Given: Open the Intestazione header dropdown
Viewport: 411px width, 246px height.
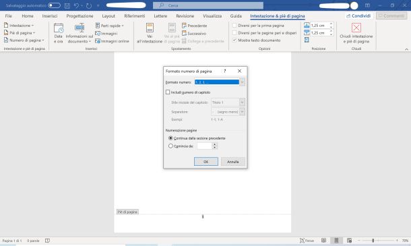Looking at the screenshot, I should (x=19, y=26).
